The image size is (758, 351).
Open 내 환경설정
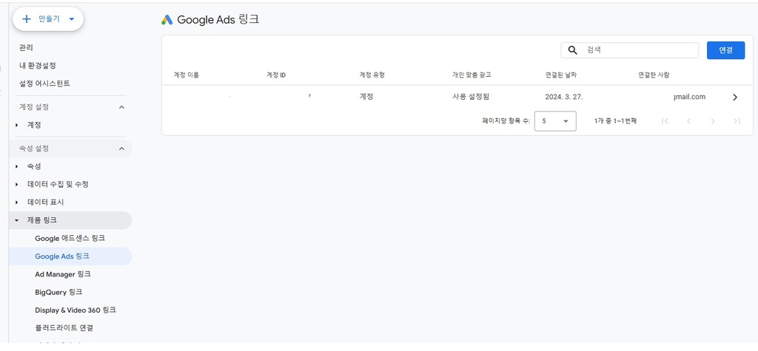37,66
